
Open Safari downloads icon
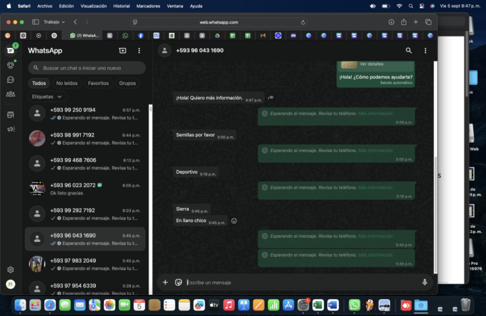[x=391, y=22]
